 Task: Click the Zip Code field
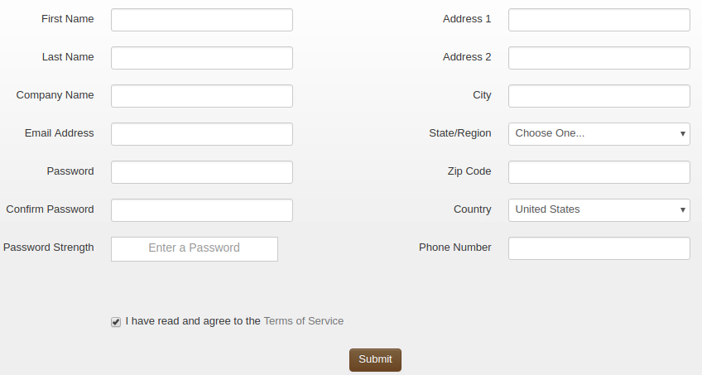599,172
